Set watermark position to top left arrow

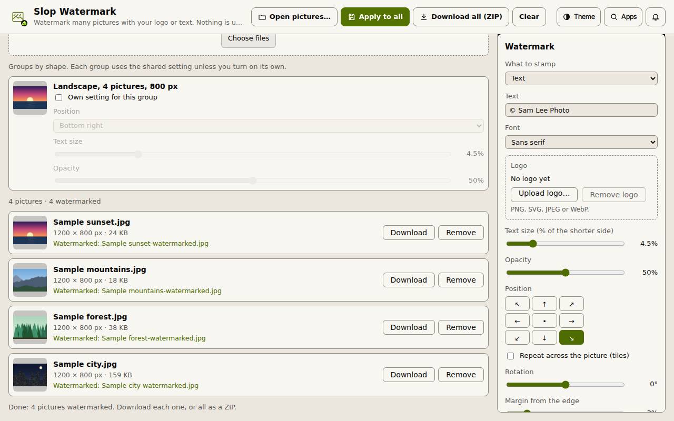[x=518, y=304]
